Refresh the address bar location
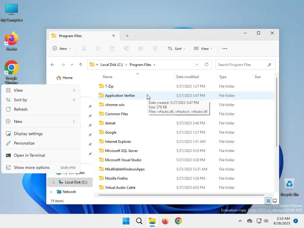The width and height of the screenshot is (304, 228). click(207, 64)
